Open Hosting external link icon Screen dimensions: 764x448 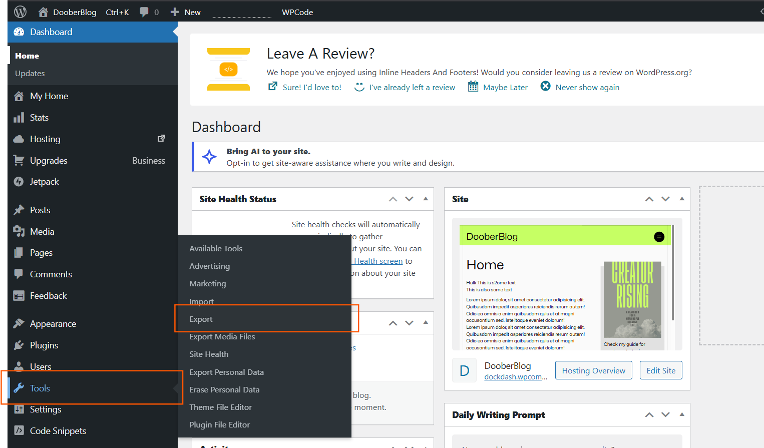pos(161,138)
